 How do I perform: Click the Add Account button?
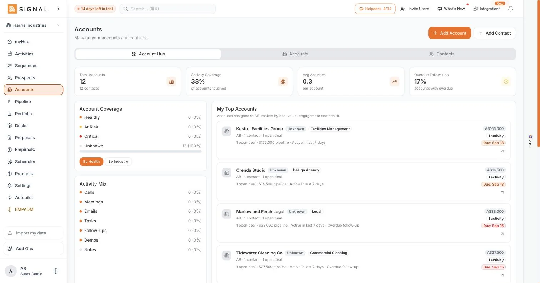[x=450, y=33]
